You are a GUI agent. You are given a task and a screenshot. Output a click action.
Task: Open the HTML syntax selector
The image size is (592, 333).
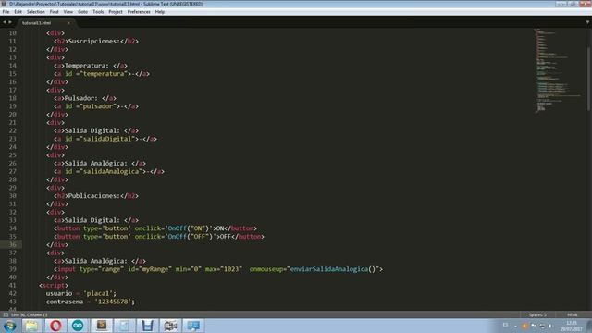[572, 314]
